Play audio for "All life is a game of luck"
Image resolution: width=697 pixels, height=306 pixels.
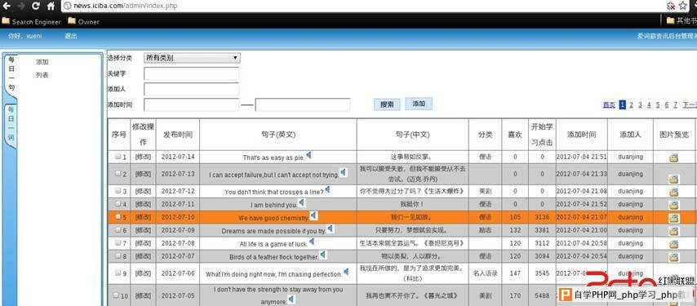312,242
